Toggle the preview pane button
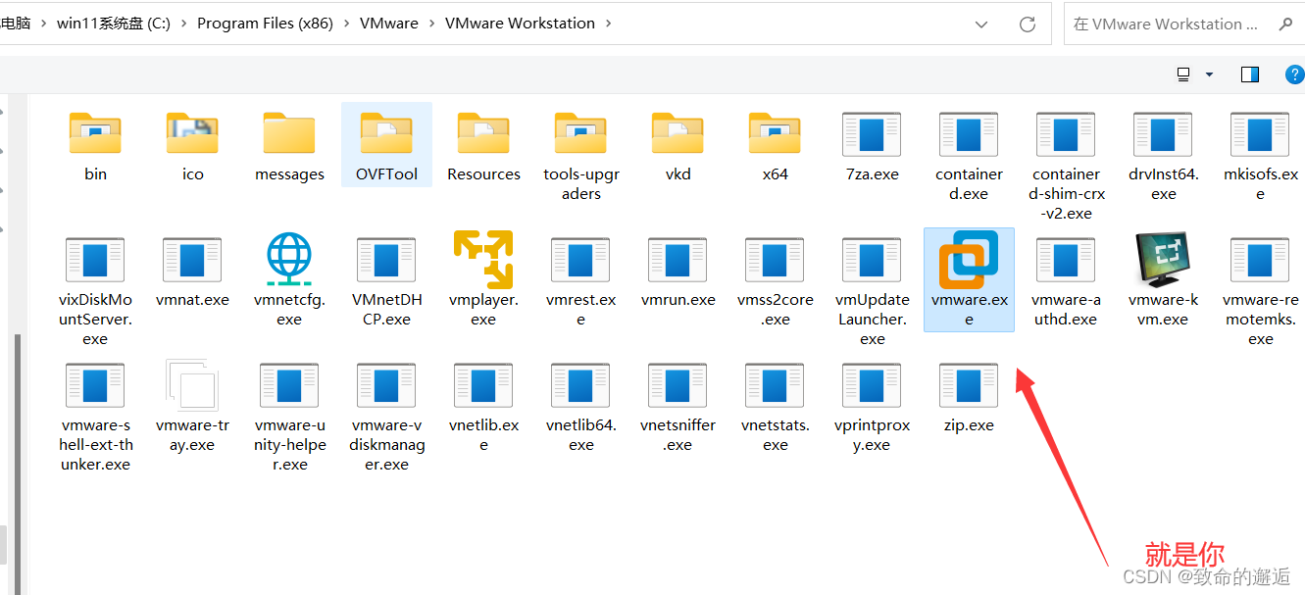 click(1249, 74)
